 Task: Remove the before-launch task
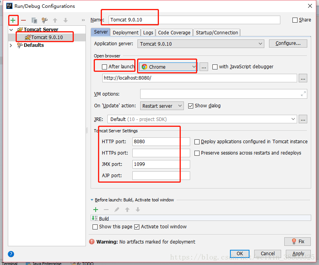pyautogui.click(x=106, y=210)
